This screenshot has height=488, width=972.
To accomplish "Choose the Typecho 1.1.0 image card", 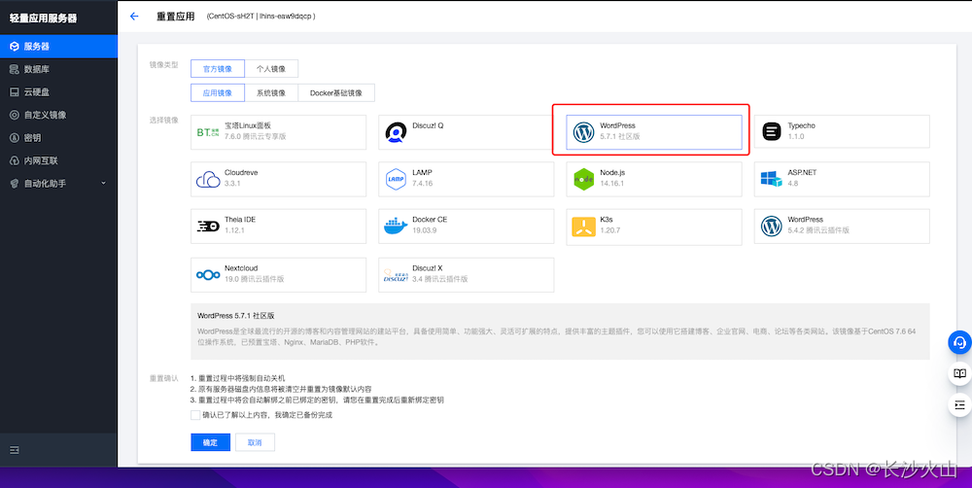I will 842,131.
